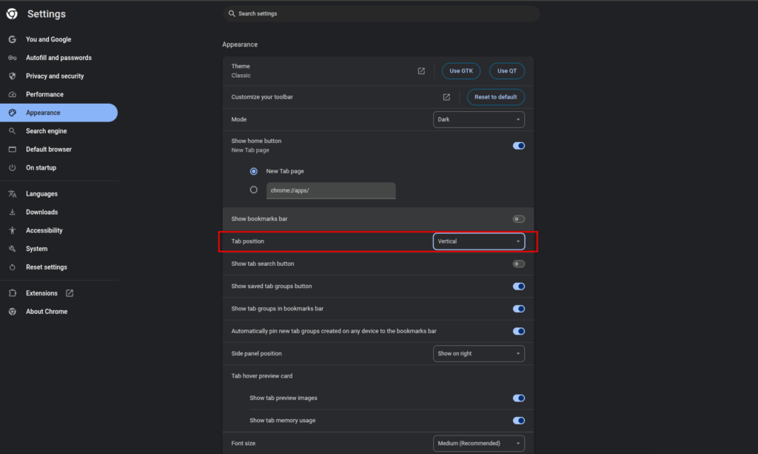Open the toolbar customization external link
758x454 pixels.
(x=446, y=96)
